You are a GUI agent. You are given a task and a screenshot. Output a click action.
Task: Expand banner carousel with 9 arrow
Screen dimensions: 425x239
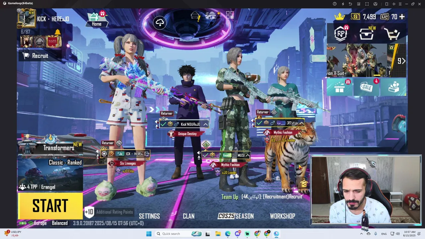[401, 61]
